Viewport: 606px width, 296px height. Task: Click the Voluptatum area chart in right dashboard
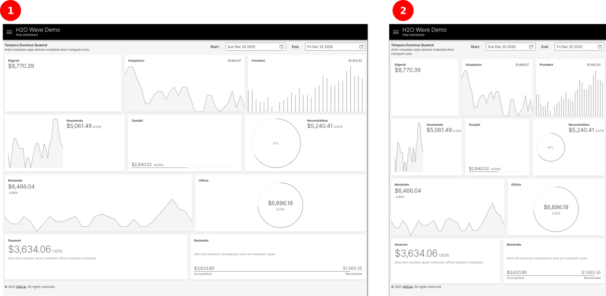click(x=497, y=93)
